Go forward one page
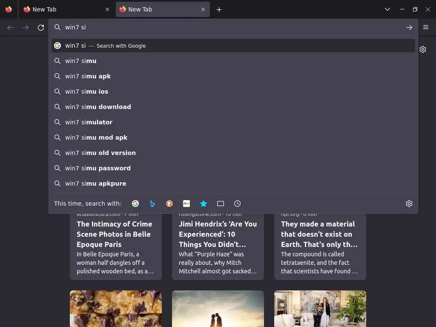This screenshot has height=327, width=436. pyautogui.click(x=26, y=28)
